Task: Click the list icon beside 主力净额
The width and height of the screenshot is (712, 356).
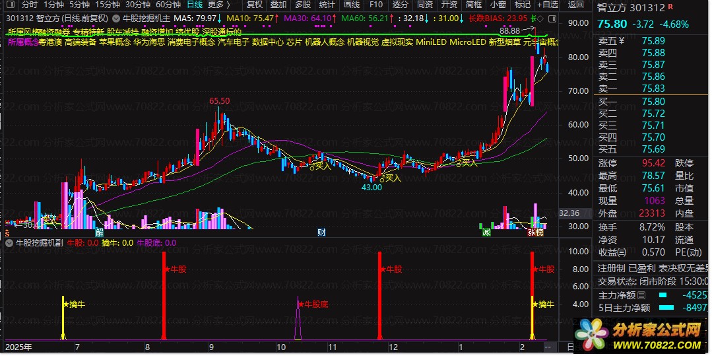Action: click(x=641, y=295)
